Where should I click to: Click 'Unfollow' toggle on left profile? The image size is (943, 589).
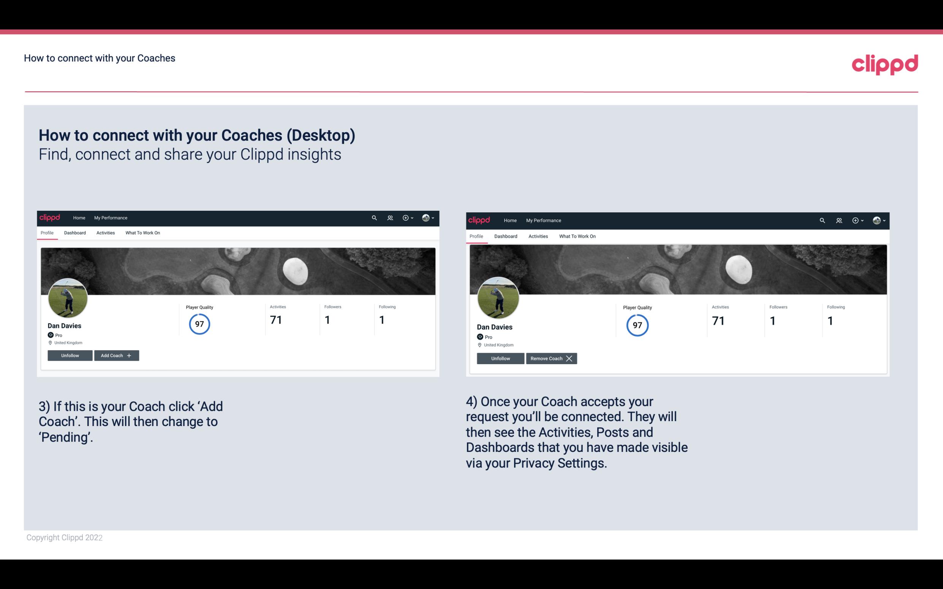pyautogui.click(x=70, y=355)
